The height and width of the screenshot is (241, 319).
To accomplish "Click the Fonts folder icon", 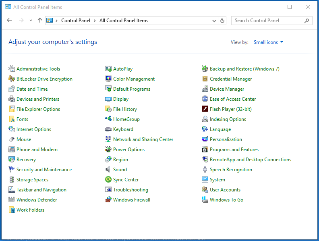I will coord(12,119).
